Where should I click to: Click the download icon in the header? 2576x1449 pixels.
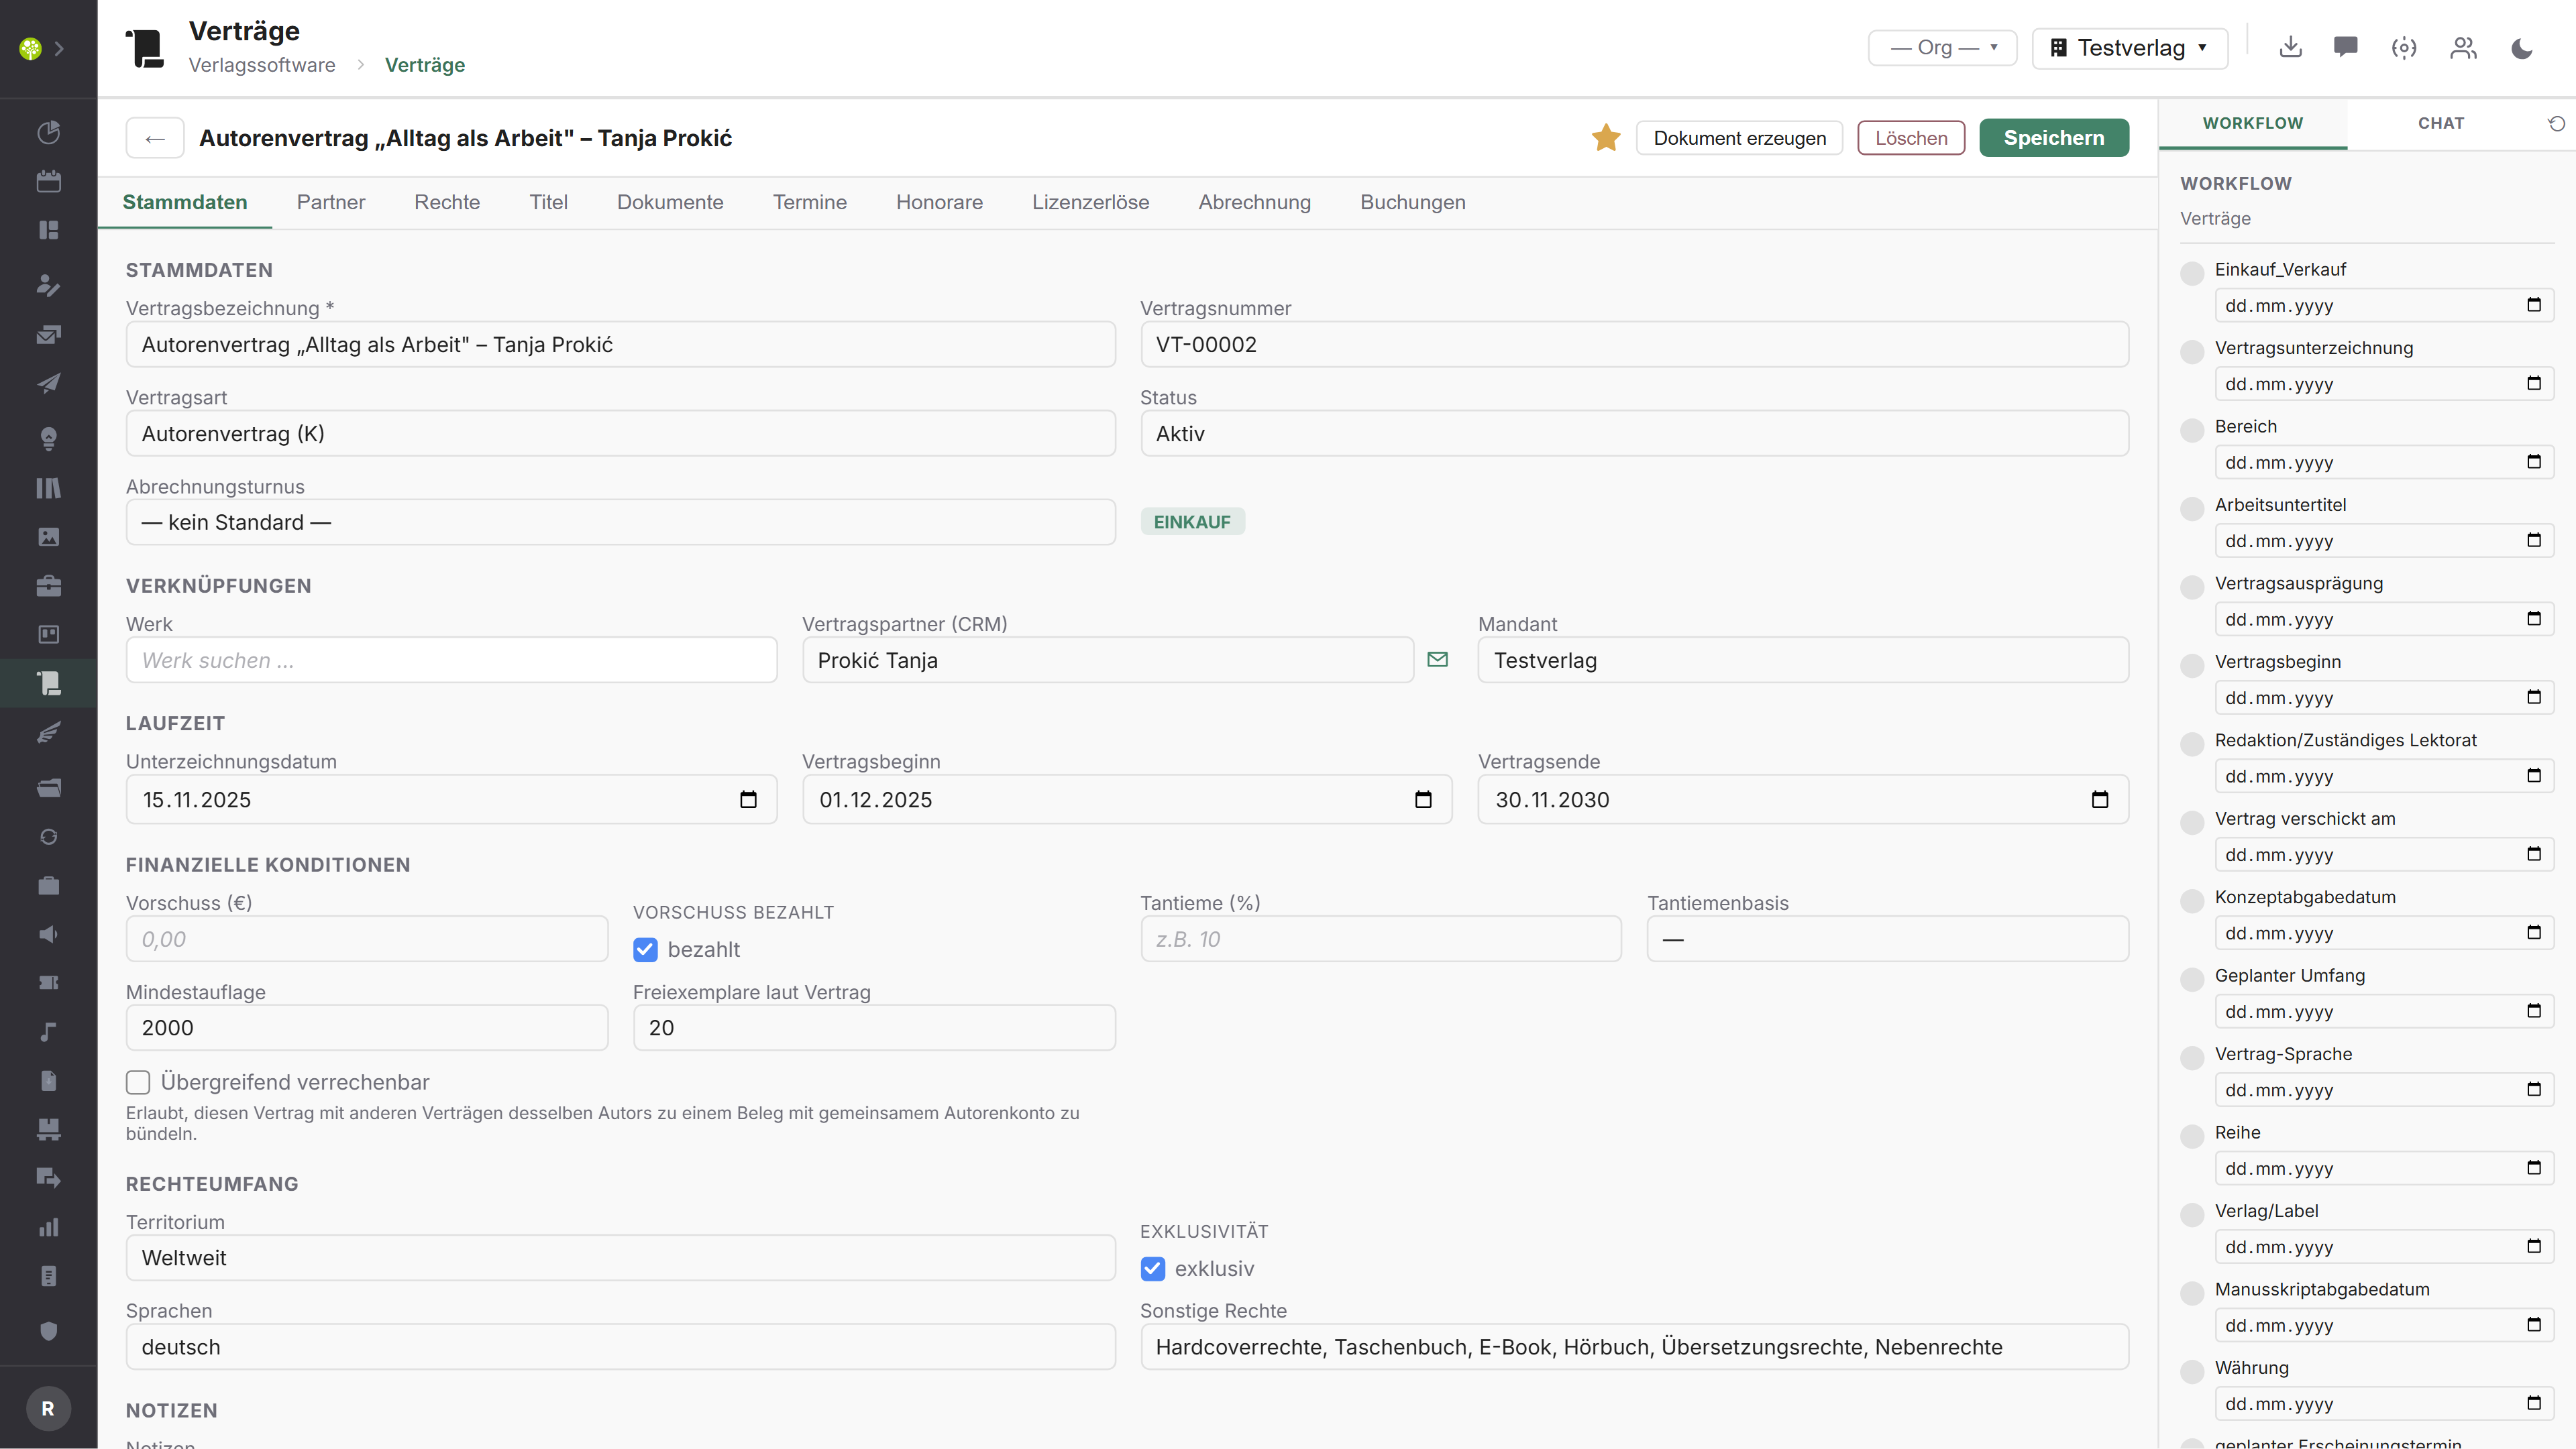pyautogui.click(x=2290, y=47)
